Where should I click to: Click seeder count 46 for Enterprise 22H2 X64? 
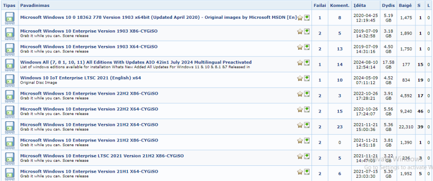tap(420, 111)
